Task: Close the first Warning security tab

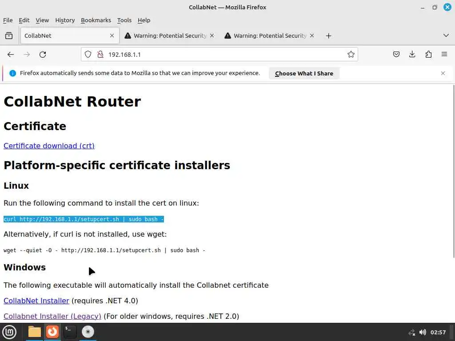Action: click(212, 36)
